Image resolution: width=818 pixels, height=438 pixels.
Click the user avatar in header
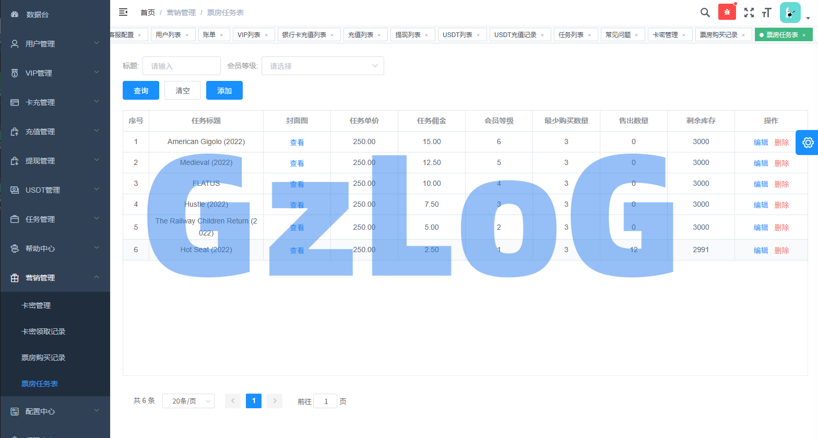pyautogui.click(x=790, y=13)
